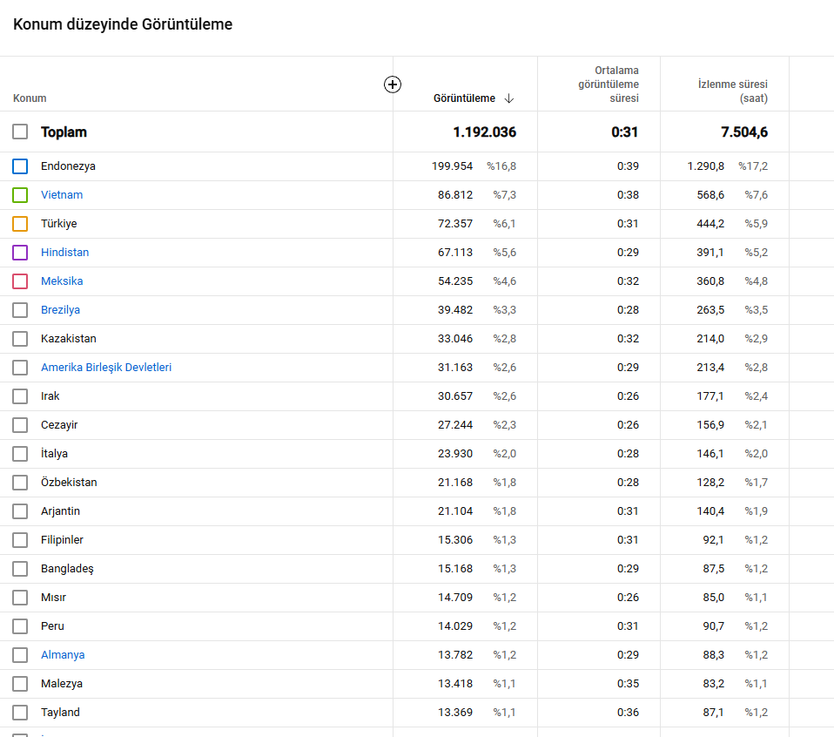
Task: Open the Brezilya location link
Action: 60,310
